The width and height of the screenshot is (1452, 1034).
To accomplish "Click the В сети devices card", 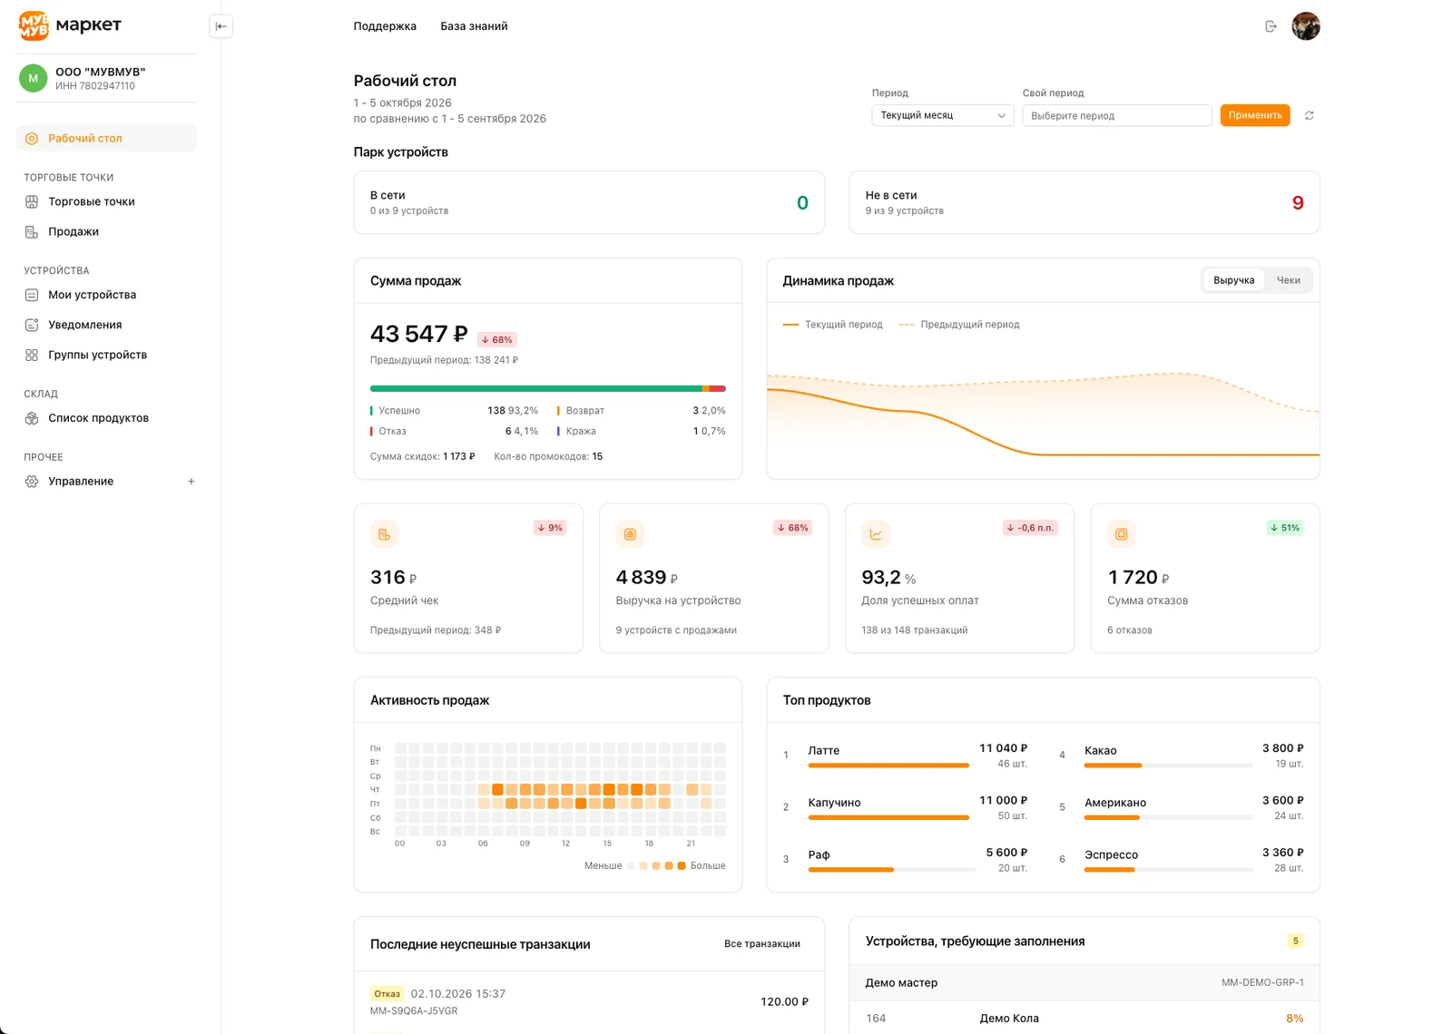I will click(x=589, y=202).
